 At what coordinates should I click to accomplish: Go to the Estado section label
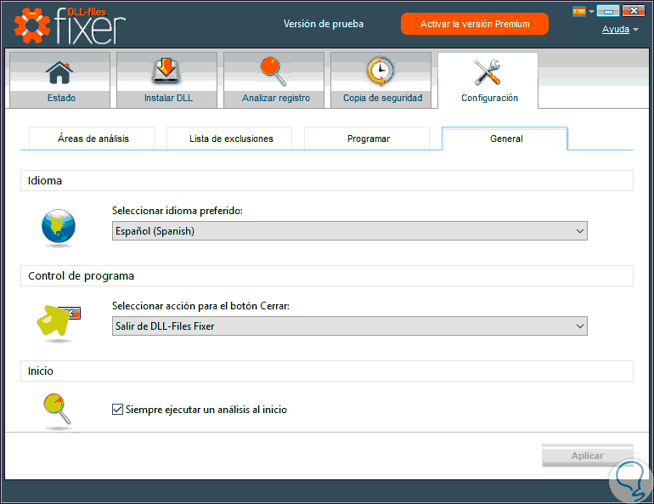tap(61, 98)
